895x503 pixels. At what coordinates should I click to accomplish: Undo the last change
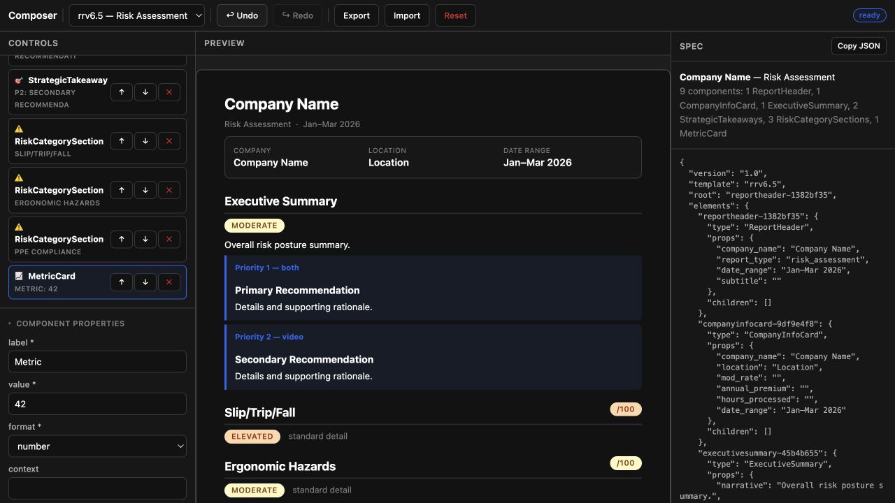click(242, 15)
